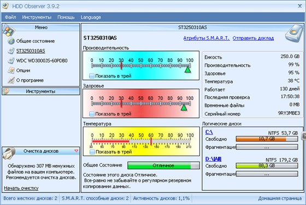Open Опции via its icon
The width and height of the screenshot is (306, 205).
(x=11, y=70)
